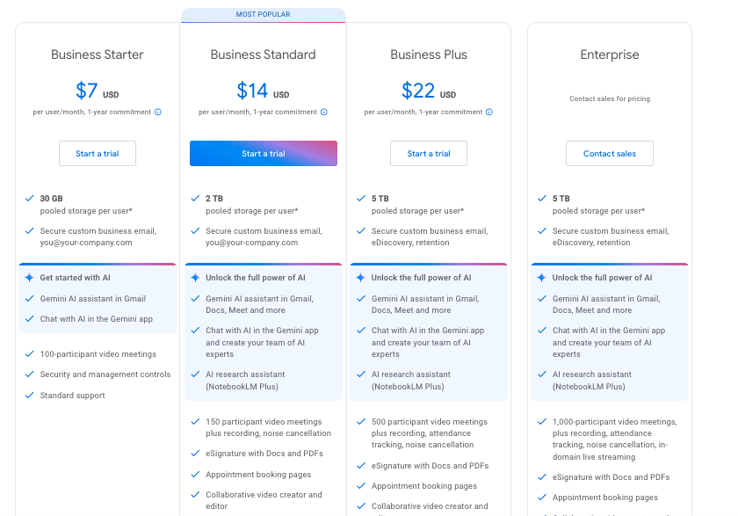Click checkmark beside Enterprise 5 TB storage

pos(541,199)
